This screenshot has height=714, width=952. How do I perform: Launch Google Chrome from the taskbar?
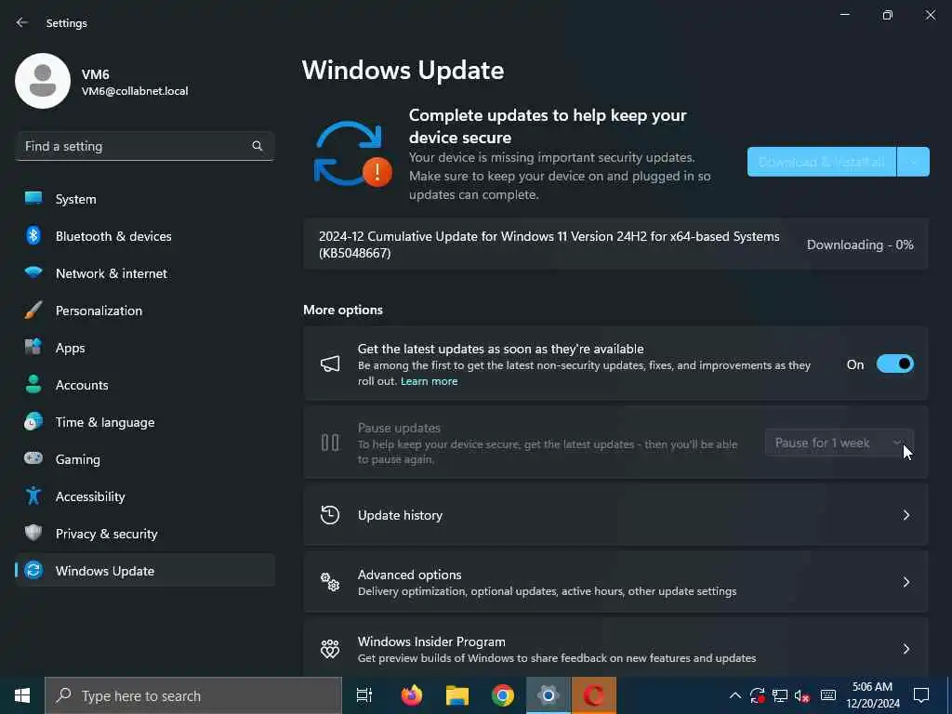(503, 695)
